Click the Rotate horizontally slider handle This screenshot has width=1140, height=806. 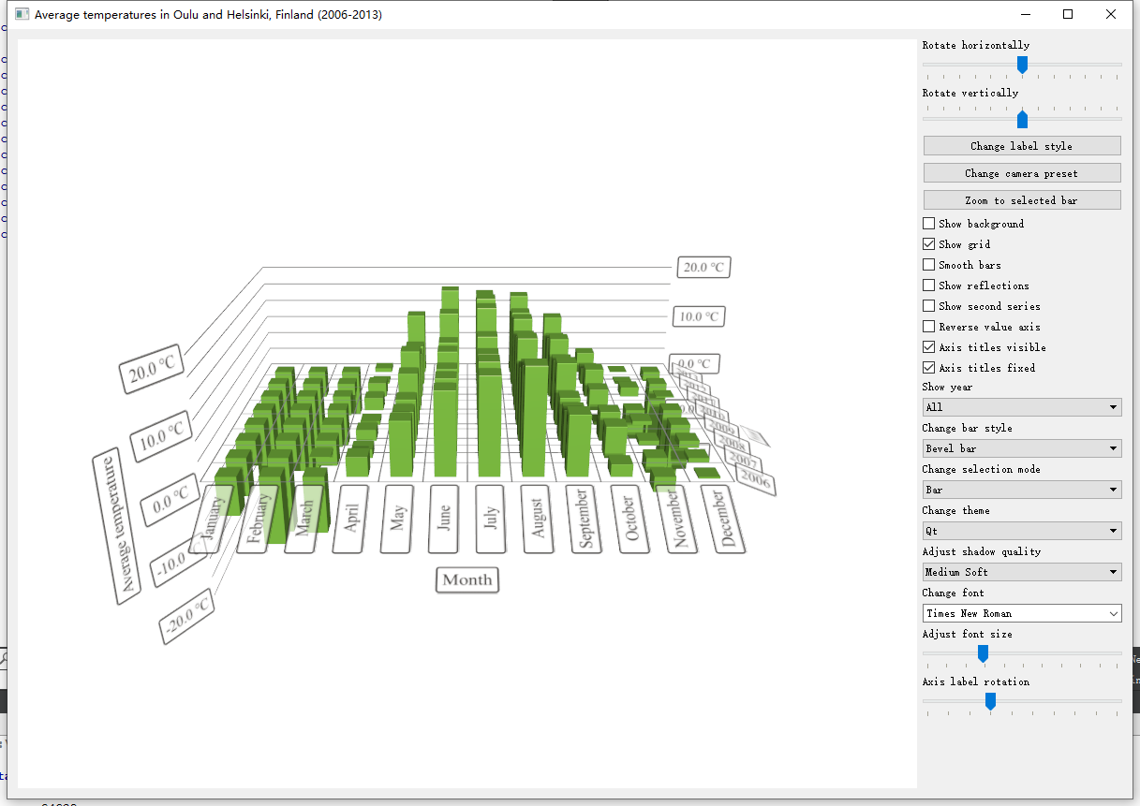click(1023, 65)
